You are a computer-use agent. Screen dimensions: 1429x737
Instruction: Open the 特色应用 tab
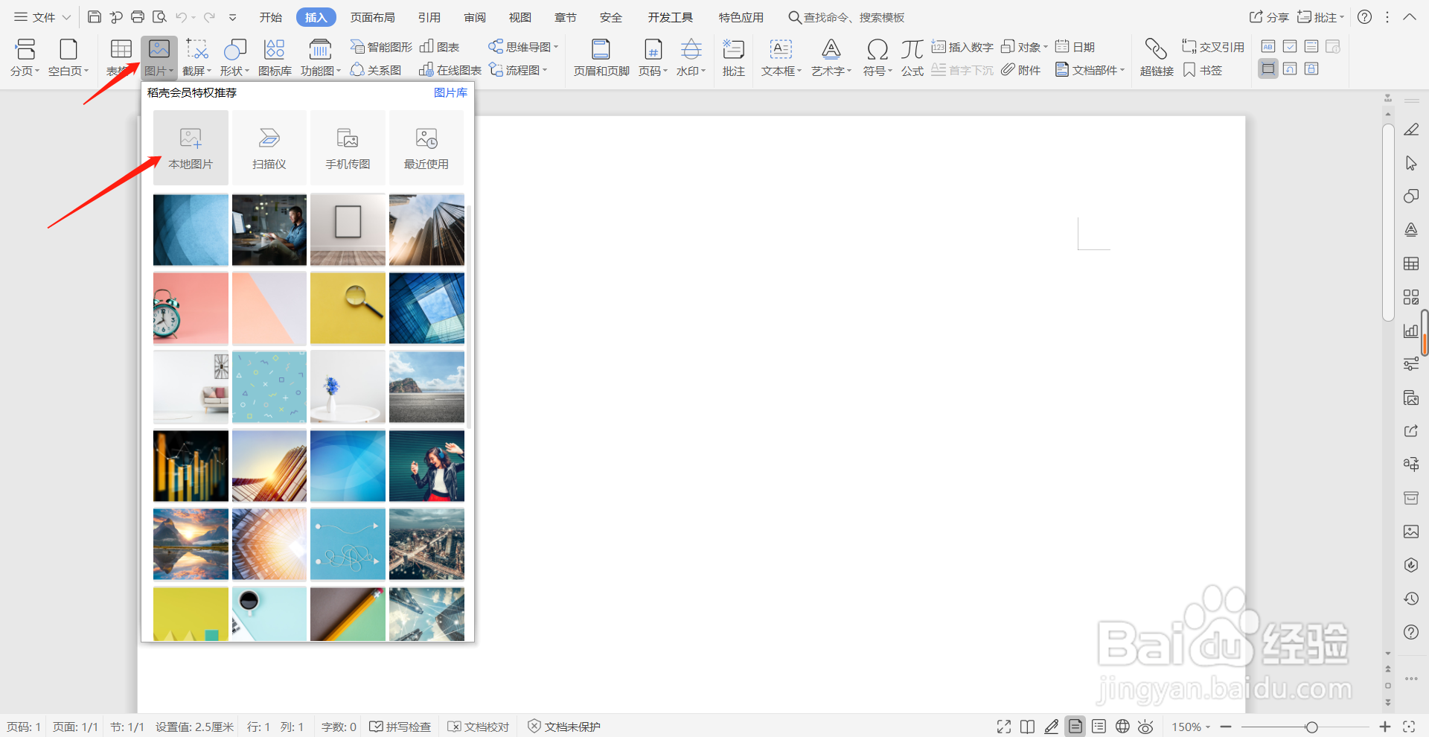(x=741, y=17)
